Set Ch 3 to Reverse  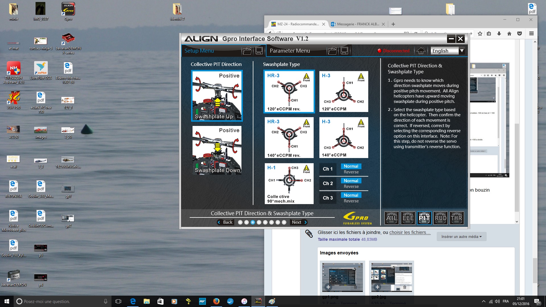click(351, 201)
